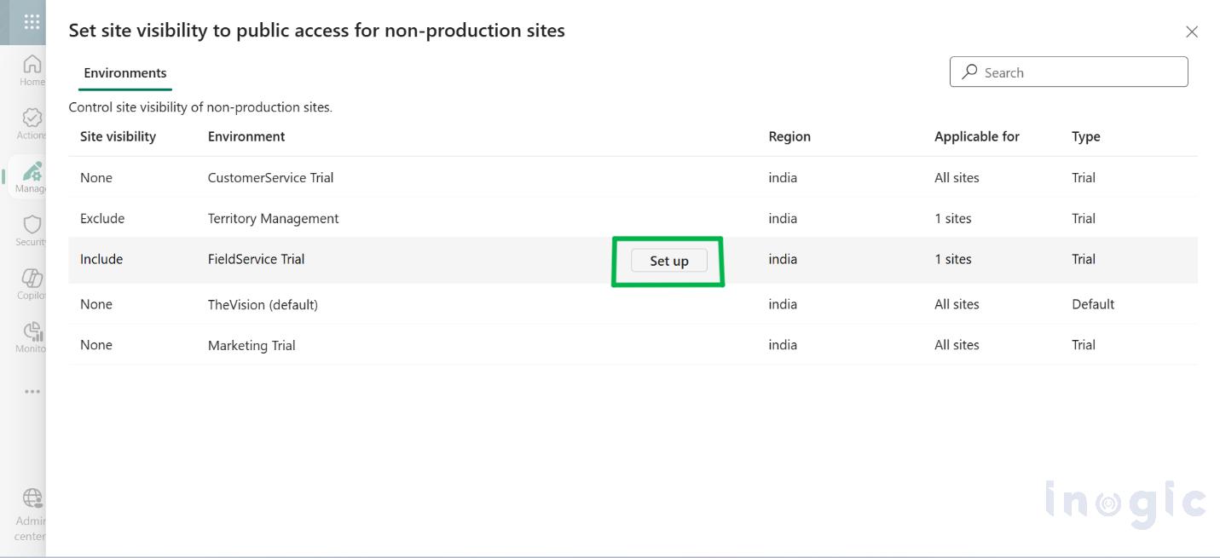Click Trial type in Marketing Trial row
The width and height of the screenshot is (1220, 558).
click(1084, 345)
